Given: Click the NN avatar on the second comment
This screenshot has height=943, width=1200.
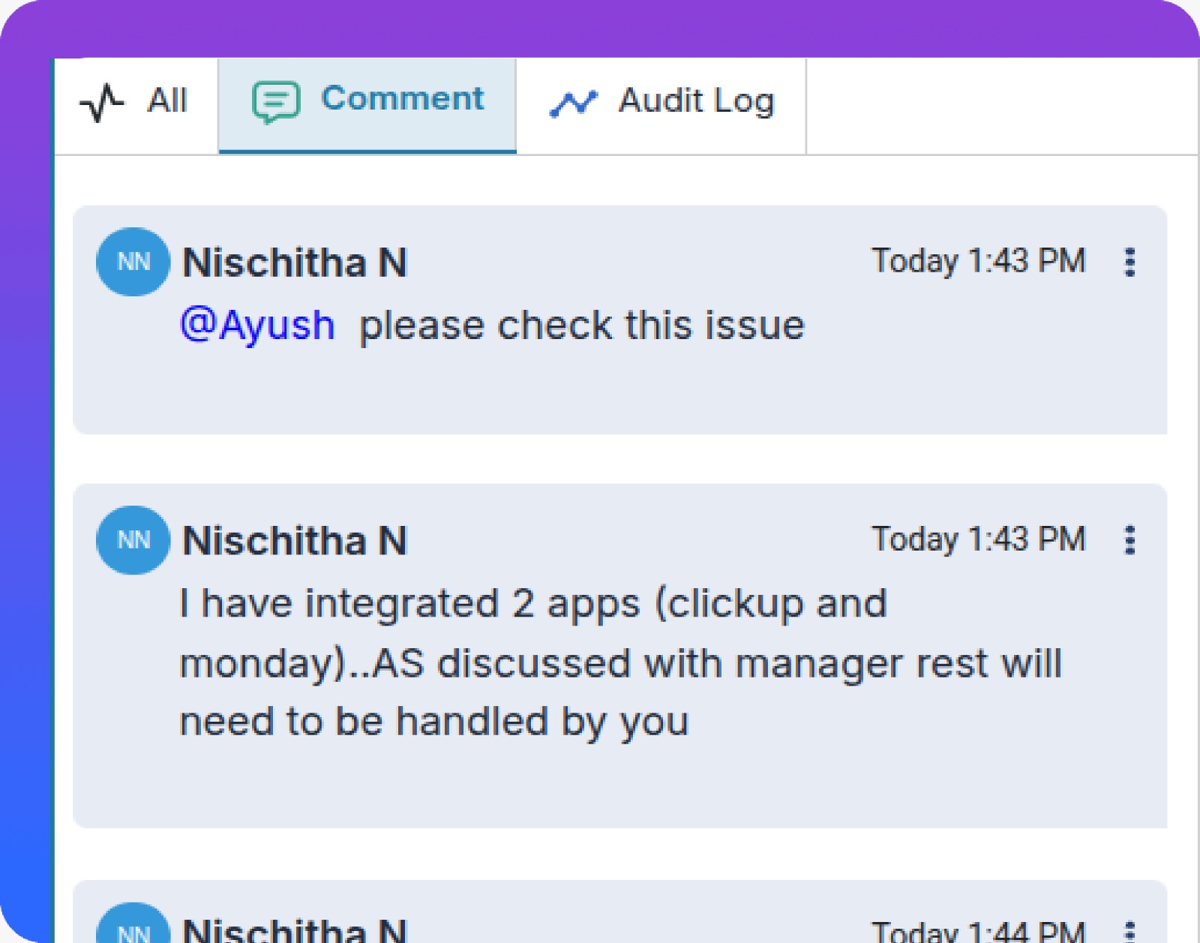Looking at the screenshot, I should tap(132, 539).
